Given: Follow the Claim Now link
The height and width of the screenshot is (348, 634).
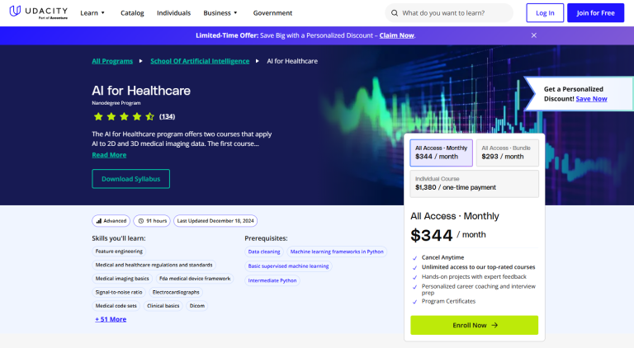Looking at the screenshot, I should coord(396,35).
